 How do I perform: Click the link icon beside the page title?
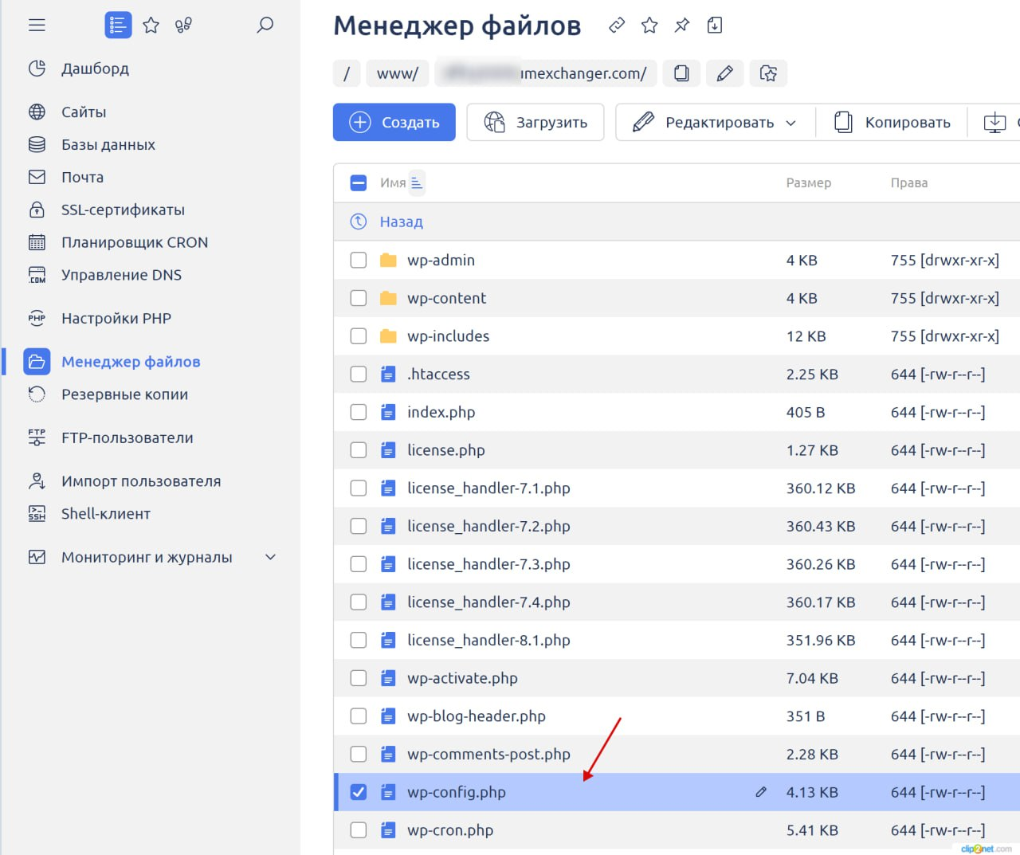point(616,25)
